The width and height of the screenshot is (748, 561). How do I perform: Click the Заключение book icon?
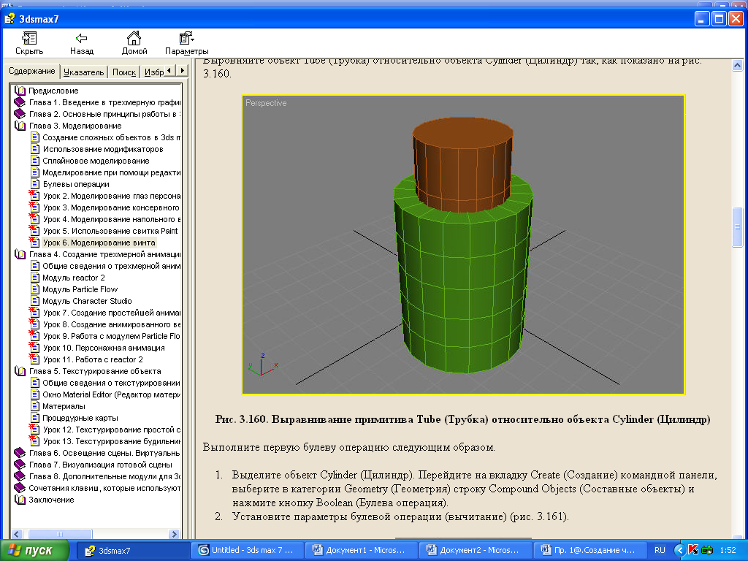pyautogui.click(x=20, y=500)
